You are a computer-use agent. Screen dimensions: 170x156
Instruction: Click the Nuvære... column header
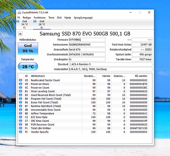click(x=89, y=76)
